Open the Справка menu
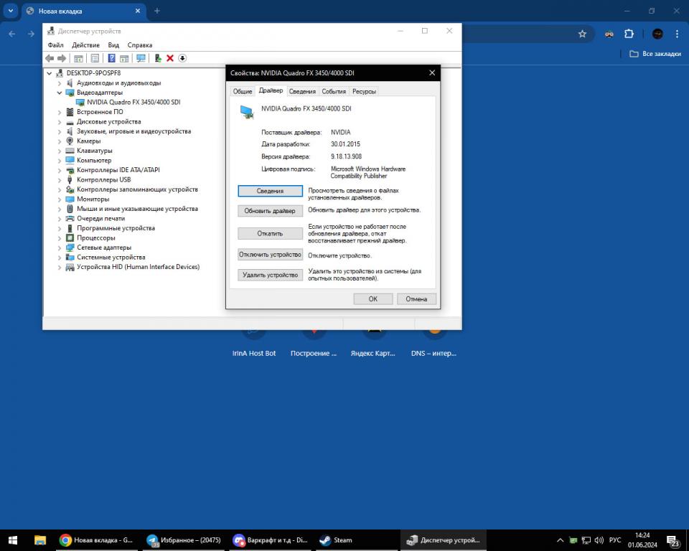 pos(140,44)
